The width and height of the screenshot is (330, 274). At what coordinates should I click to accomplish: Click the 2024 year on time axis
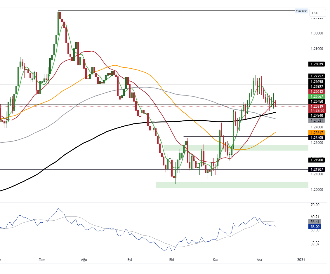point(301,260)
